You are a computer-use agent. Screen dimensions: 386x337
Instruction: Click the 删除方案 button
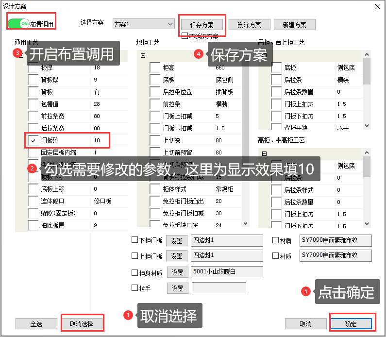click(x=249, y=24)
